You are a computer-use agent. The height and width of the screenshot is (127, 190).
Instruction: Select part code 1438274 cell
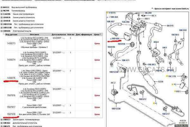click(11, 60)
